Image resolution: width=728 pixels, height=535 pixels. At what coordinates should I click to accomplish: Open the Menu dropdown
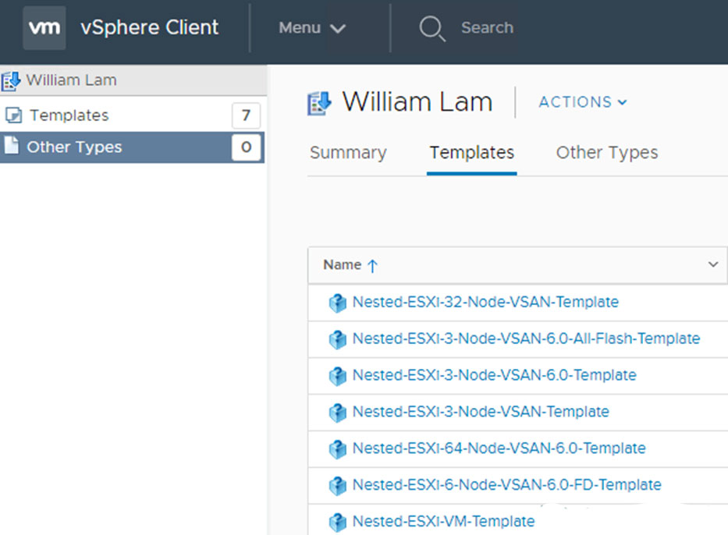[x=311, y=28]
